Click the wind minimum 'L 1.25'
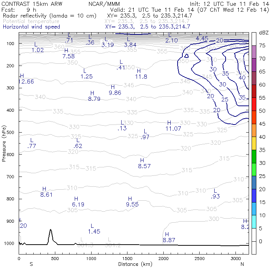271x271 pixels. point(86,74)
